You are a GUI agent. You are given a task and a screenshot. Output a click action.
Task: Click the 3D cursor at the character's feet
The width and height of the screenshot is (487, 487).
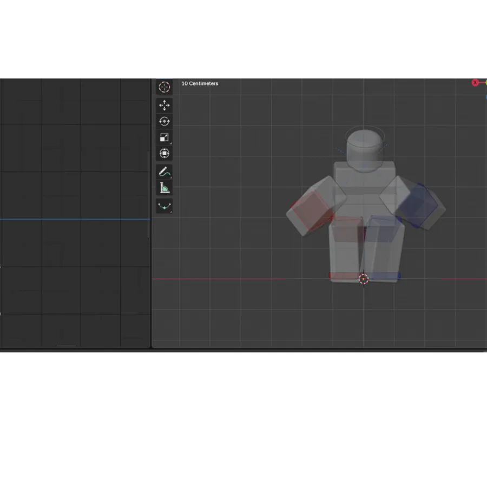pyautogui.click(x=364, y=279)
